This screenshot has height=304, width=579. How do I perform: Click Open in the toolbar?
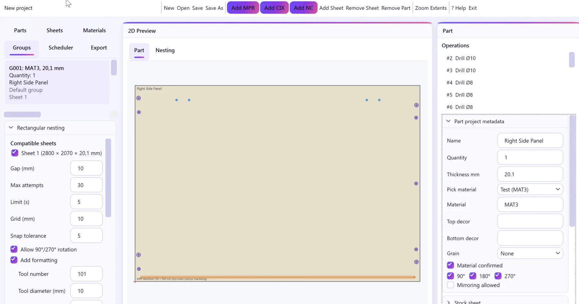click(183, 8)
